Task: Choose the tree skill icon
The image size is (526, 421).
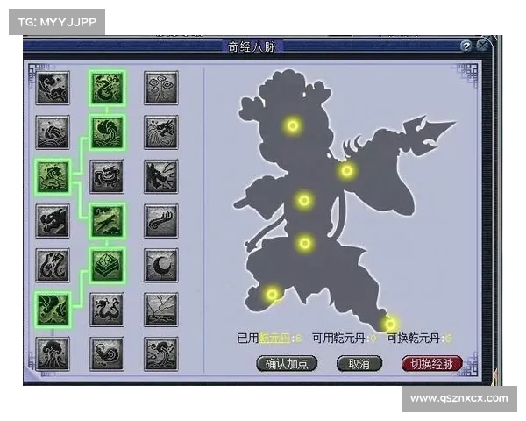Action: [x=53, y=353]
